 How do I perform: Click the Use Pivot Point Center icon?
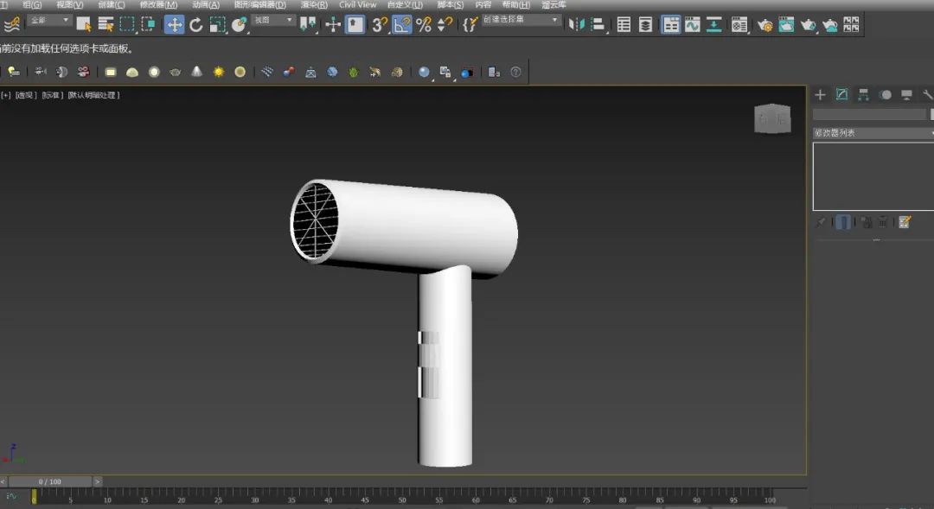pos(307,24)
